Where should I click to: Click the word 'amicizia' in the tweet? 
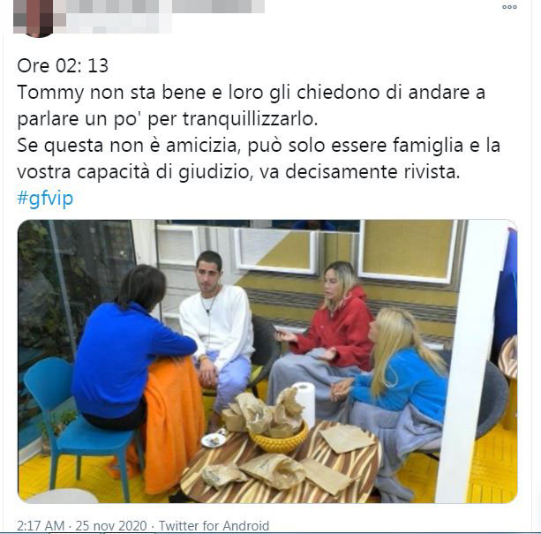(201, 146)
